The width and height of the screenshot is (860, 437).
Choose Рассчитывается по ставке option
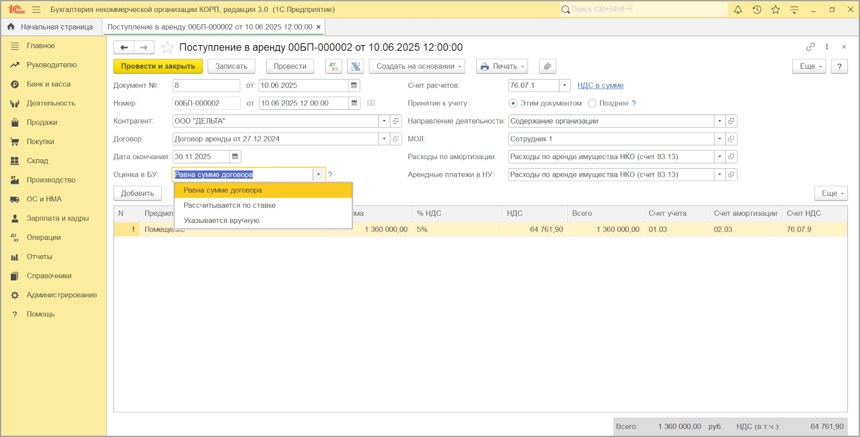click(x=263, y=205)
